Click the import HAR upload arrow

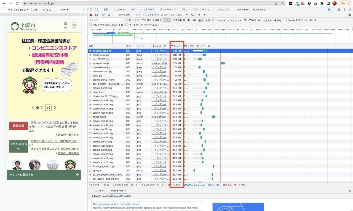coord(199,15)
